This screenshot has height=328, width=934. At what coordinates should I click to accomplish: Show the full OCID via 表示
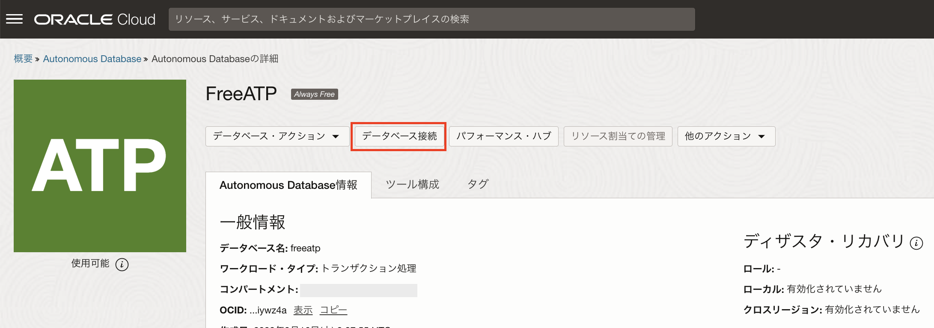pos(303,310)
